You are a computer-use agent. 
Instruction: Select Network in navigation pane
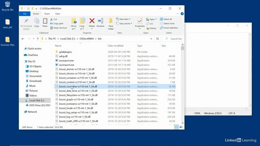tap(30, 112)
